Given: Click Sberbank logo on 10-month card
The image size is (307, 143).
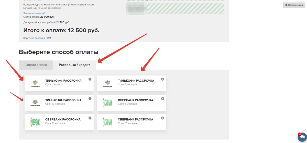Looking at the screenshot, I should pyautogui.click(x=35, y=122).
